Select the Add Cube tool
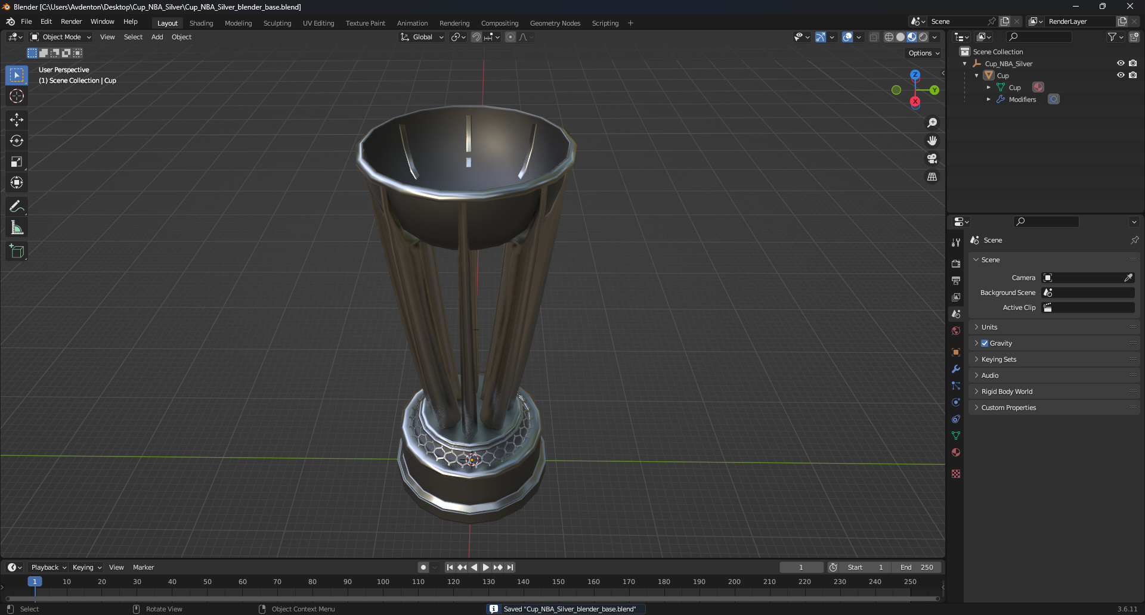The image size is (1145, 615). click(x=17, y=251)
